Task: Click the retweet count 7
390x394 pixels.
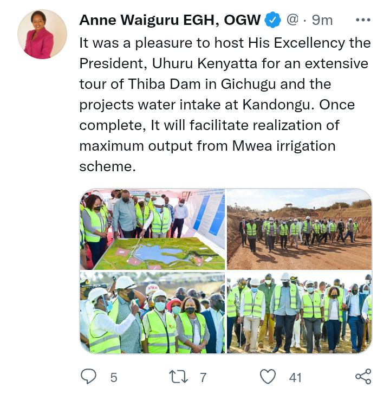Action: coord(203,377)
